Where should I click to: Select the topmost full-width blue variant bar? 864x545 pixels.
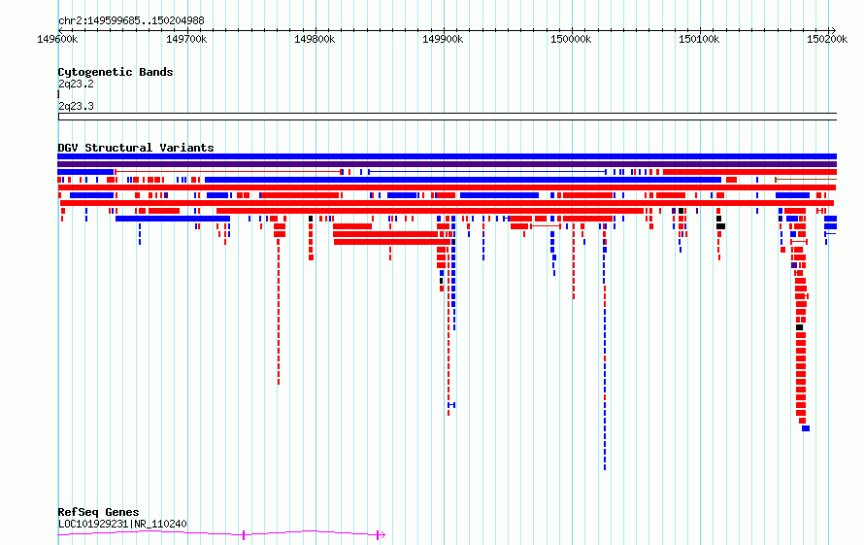tap(447, 156)
